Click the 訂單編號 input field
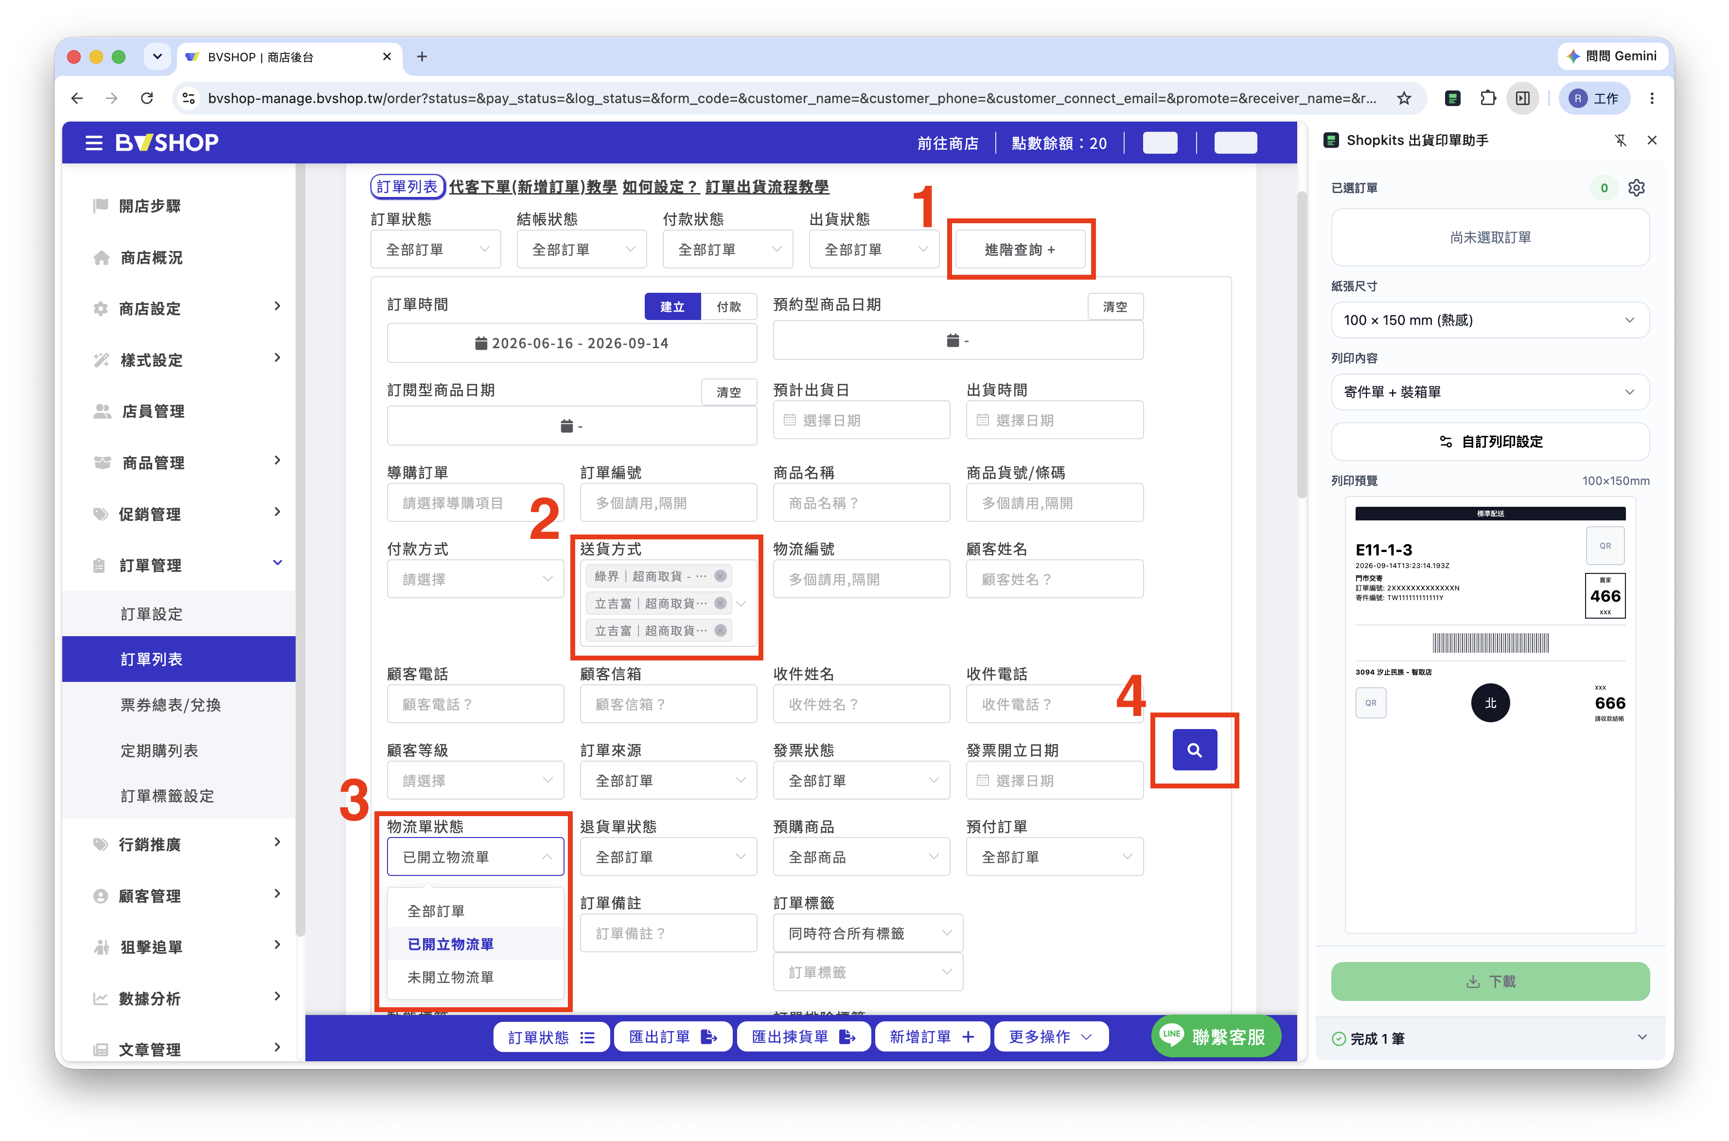 tap(668, 503)
